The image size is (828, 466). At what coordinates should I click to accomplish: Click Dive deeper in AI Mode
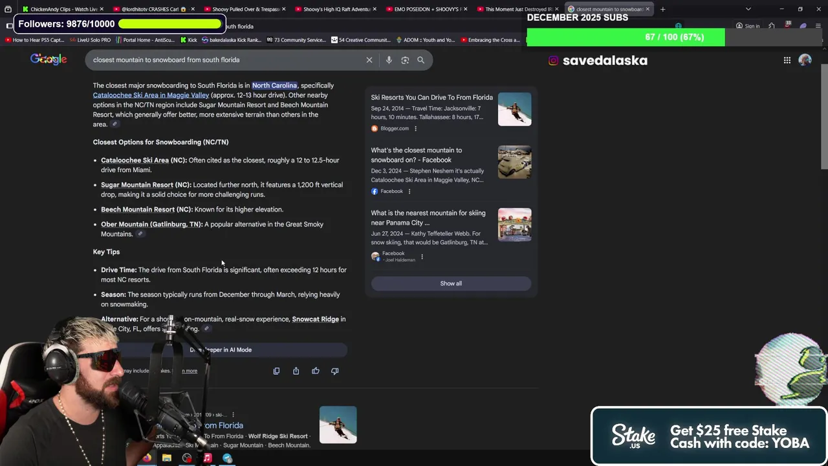(x=221, y=350)
